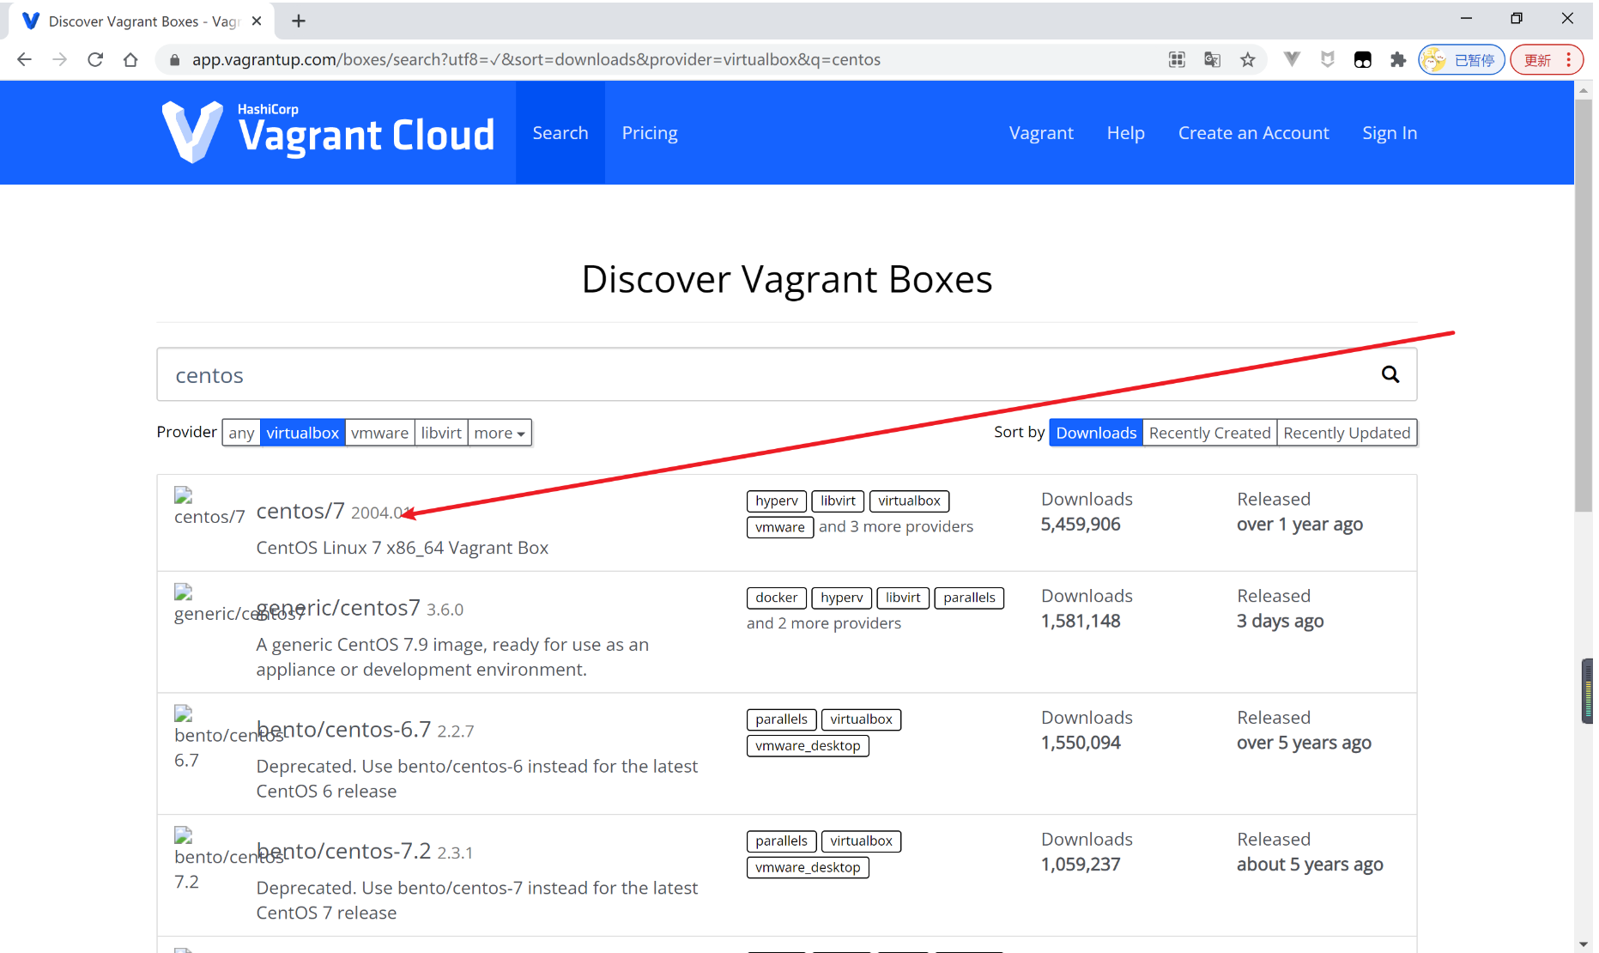
Task: Sort results by Downloads
Action: [1096, 433]
